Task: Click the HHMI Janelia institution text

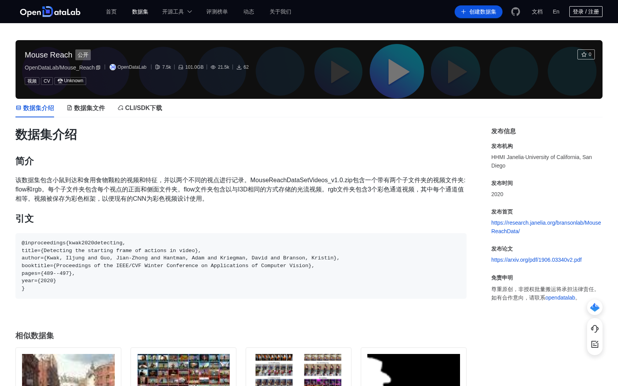Action: pos(542,161)
